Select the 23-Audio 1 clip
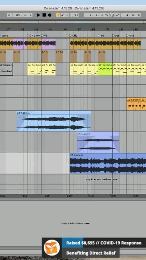This screenshot has height=260, width=146. 54,121
